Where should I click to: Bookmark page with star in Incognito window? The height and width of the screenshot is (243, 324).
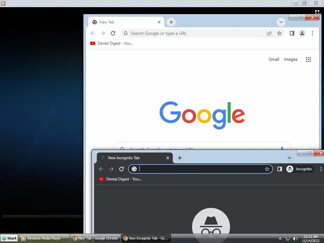(267, 169)
